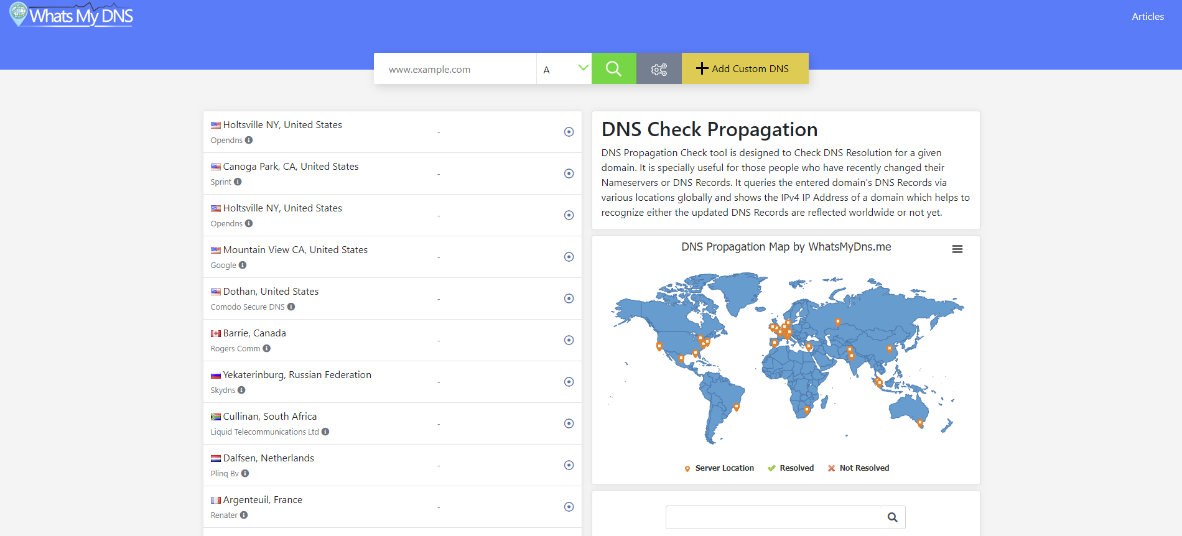Click the www.example.com domain input field
This screenshot has height=536, width=1182.
coord(455,69)
